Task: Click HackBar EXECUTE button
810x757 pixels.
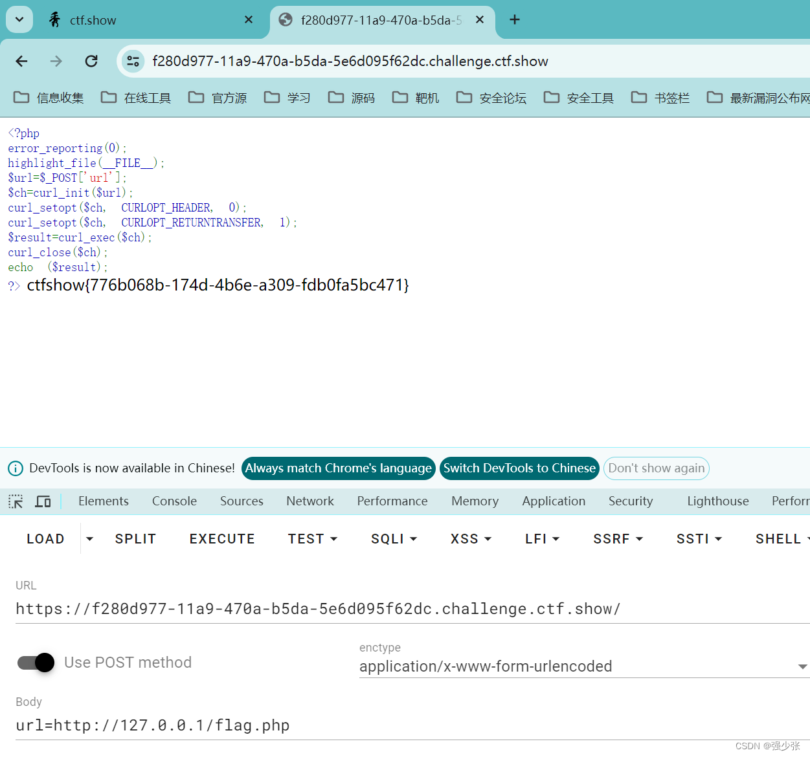Action: 222,539
